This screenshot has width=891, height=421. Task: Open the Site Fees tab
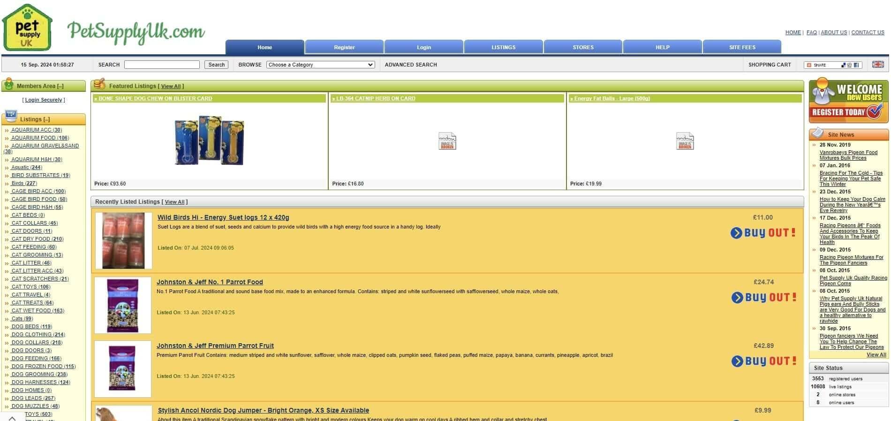[x=742, y=47]
